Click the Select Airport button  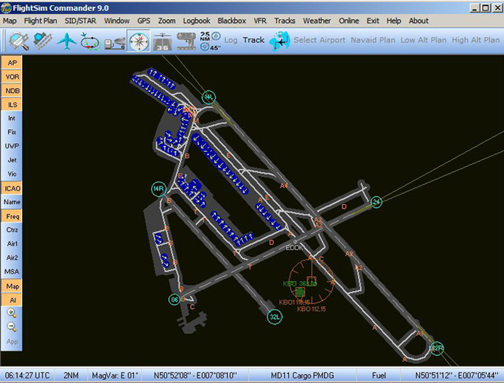click(x=319, y=40)
